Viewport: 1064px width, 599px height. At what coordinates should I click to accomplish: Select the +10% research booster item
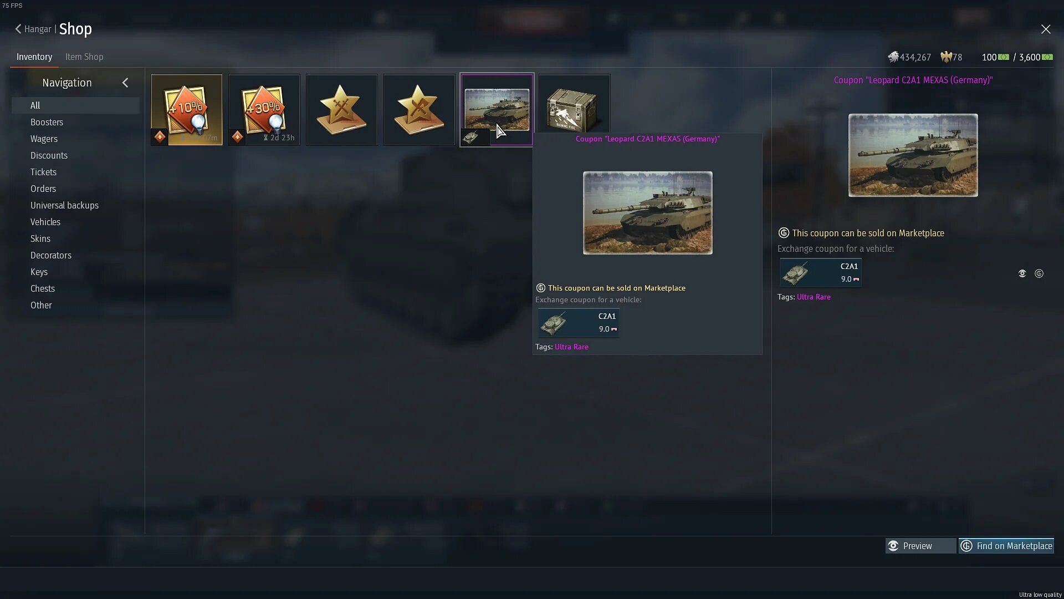coord(187,110)
